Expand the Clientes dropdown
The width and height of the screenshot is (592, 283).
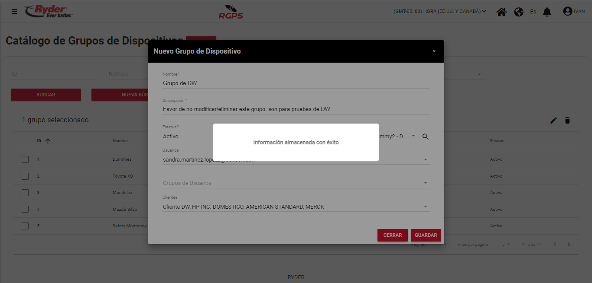point(426,207)
